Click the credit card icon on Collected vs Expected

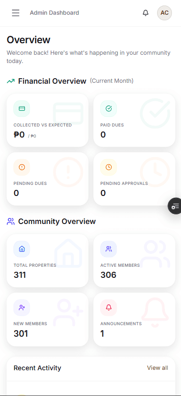click(x=22, y=109)
